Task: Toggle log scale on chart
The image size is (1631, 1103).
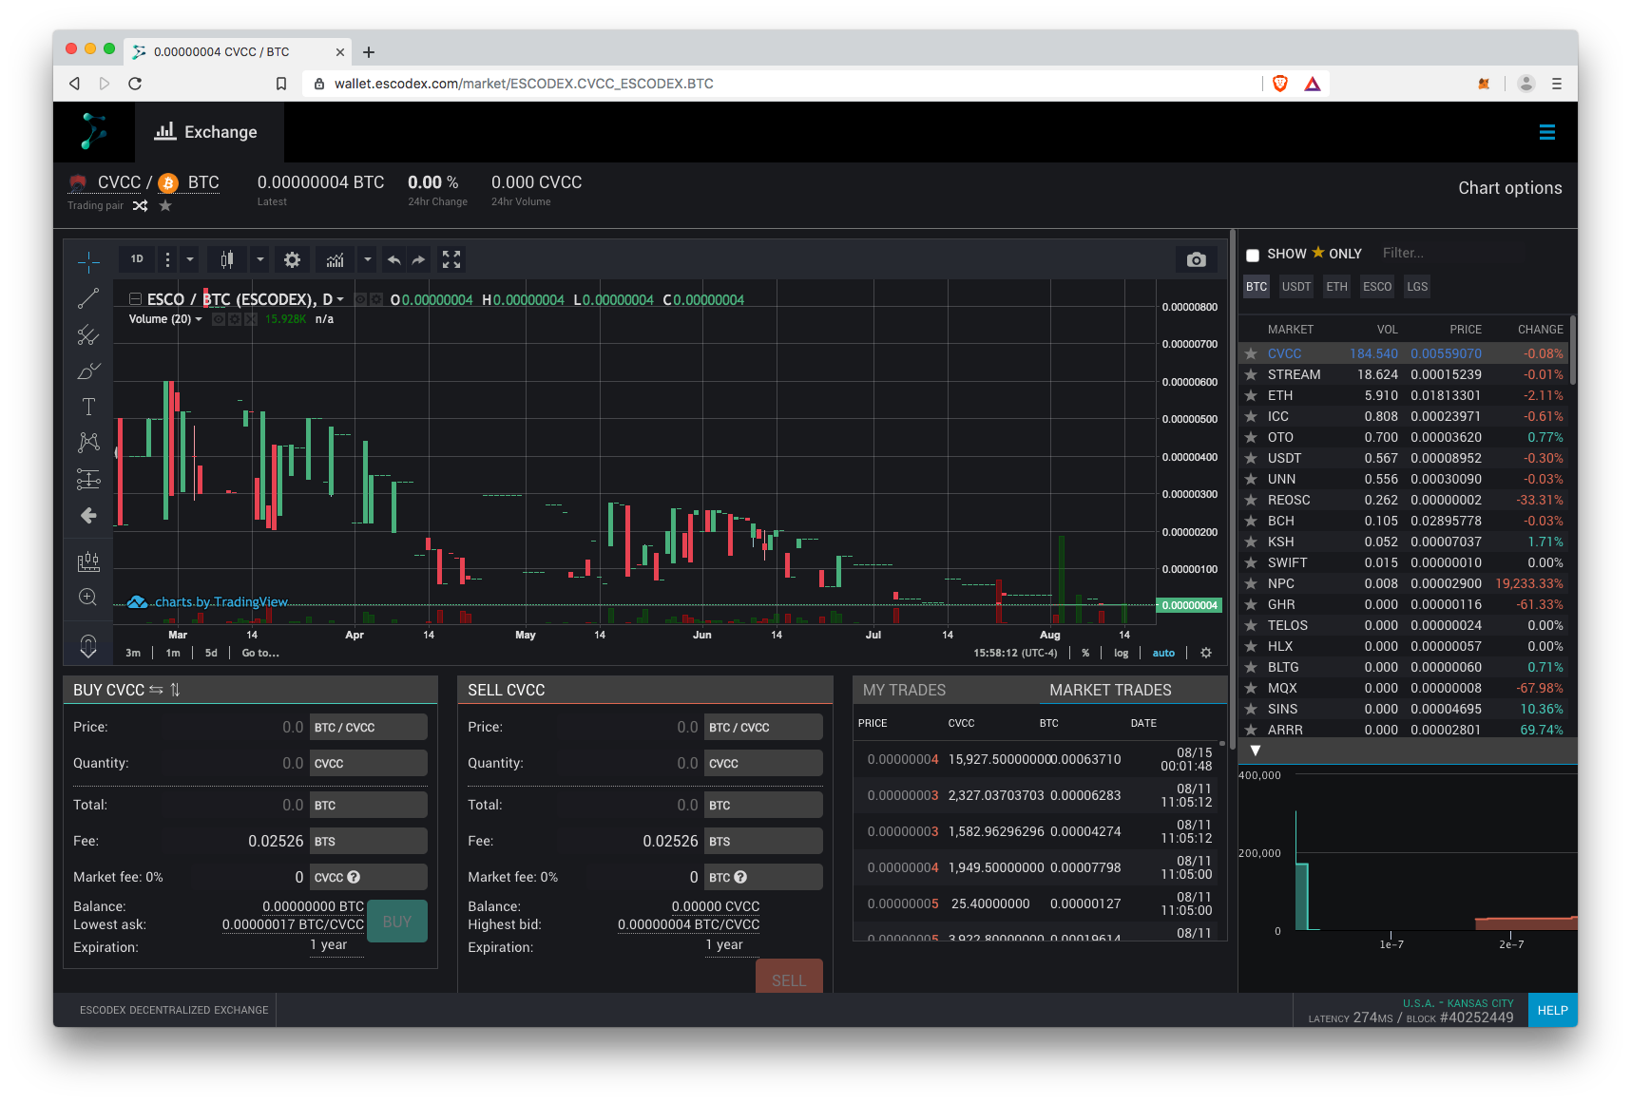Action: pyautogui.click(x=1122, y=653)
